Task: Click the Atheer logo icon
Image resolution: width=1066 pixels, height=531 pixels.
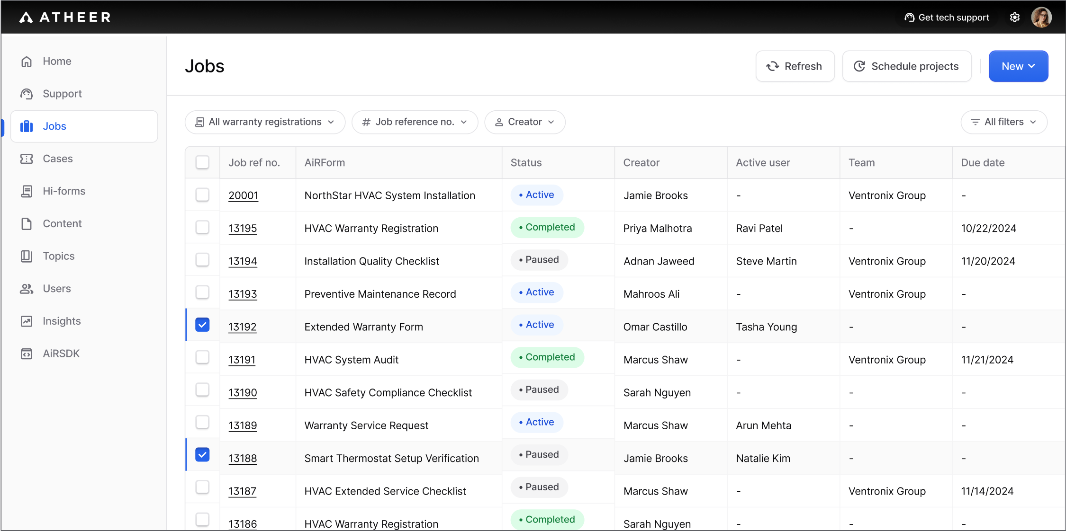Action: coord(26,18)
